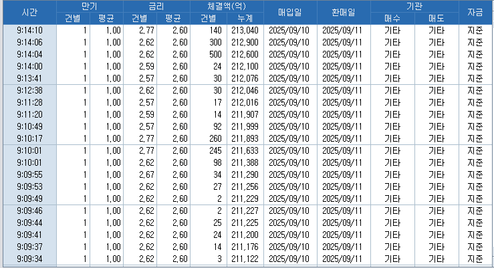Screen dimensions: 494x268
Task: Click the 만기 group header
Action: click(90, 6)
